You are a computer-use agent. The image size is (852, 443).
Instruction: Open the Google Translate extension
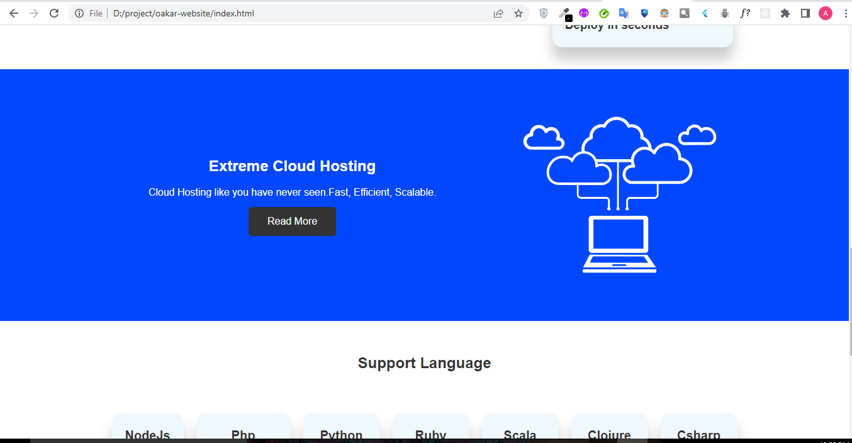pyautogui.click(x=624, y=13)
